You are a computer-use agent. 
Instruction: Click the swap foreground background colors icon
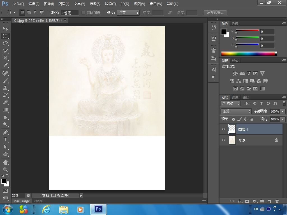[x=8, y=175]
